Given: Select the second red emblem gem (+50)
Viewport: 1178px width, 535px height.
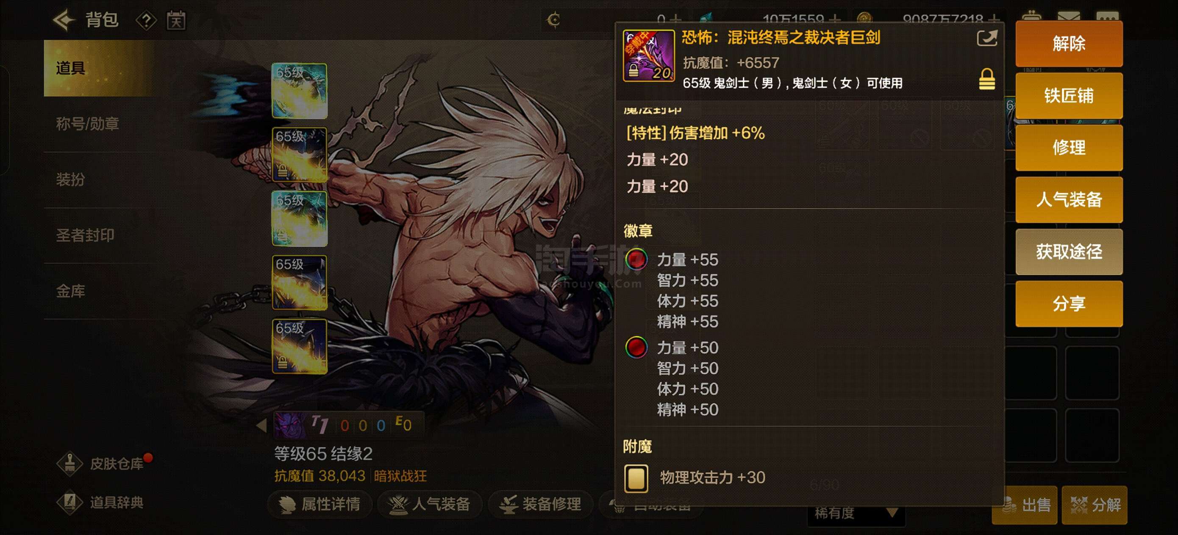Looking at the screenshot, I should point(636,347).
